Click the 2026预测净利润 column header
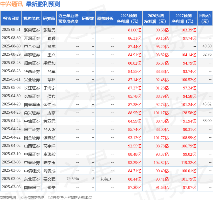The width and height of the screenshot is (213, 200). point(156,19)
